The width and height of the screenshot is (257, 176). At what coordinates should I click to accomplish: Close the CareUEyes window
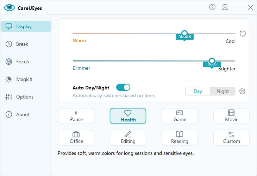click(250, 7)
